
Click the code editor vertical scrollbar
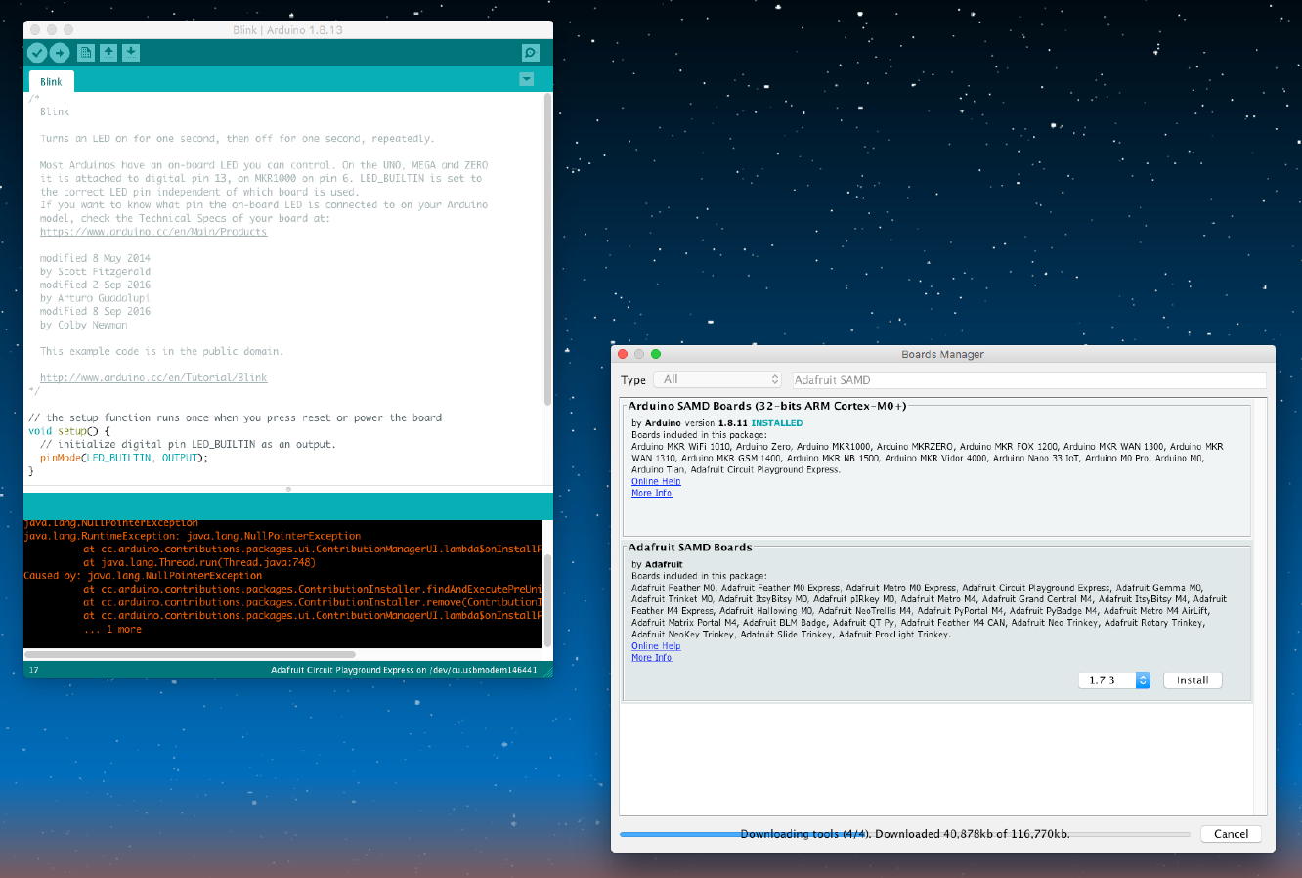547,249
